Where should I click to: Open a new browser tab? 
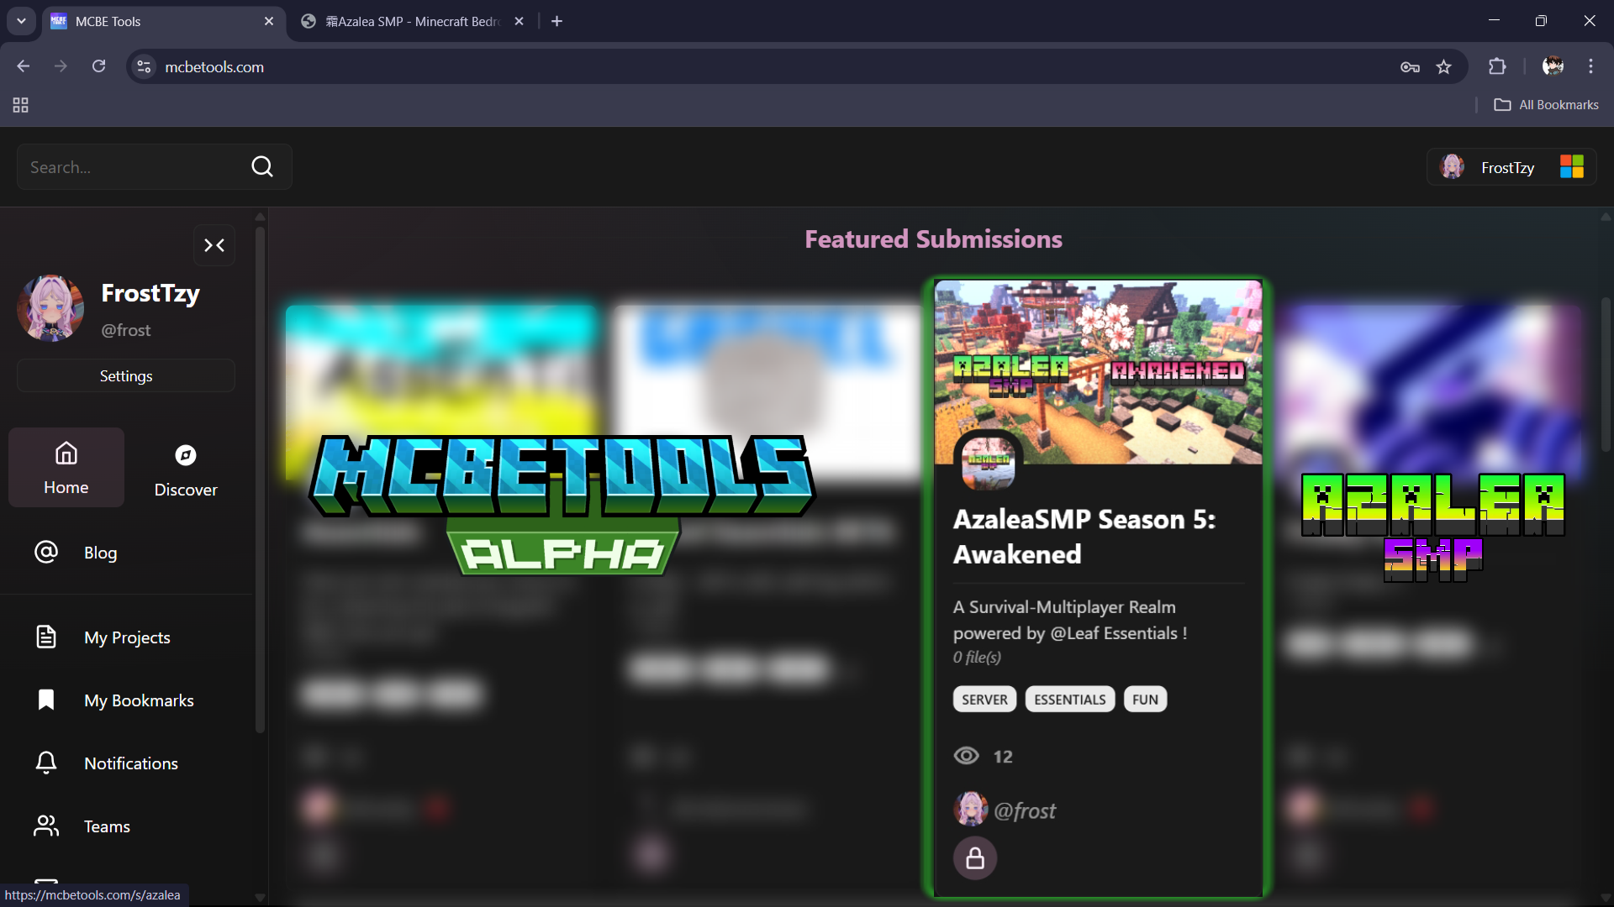557,21
